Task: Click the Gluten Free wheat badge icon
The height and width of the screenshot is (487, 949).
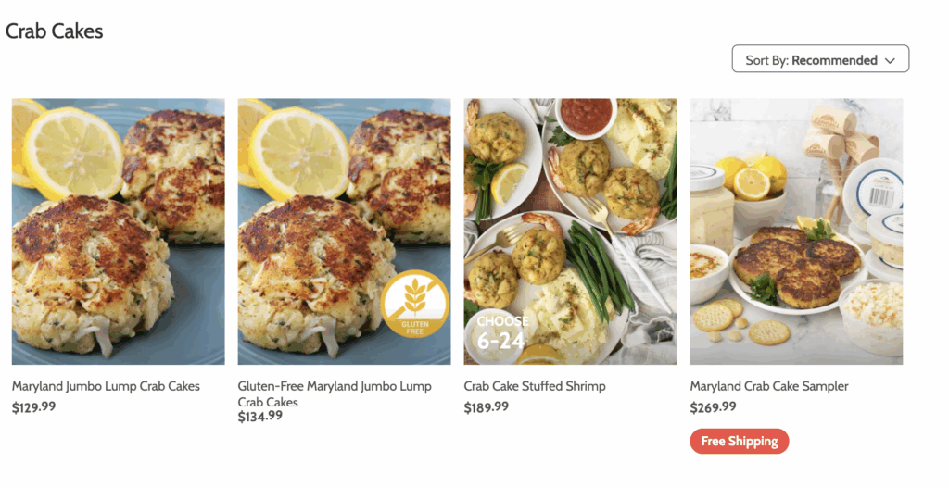Action: [x=415, y=304]
